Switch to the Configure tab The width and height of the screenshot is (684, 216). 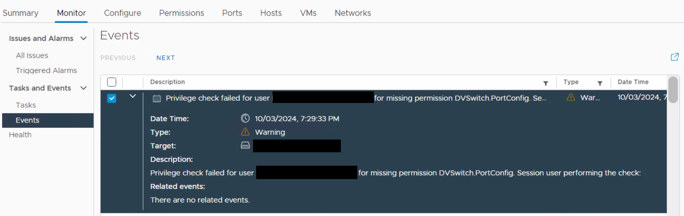click(122, 13)
